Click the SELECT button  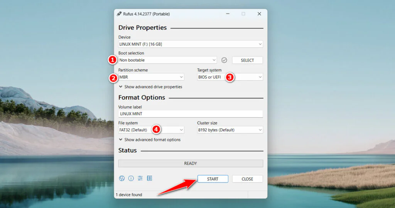[x=247, y=60]
